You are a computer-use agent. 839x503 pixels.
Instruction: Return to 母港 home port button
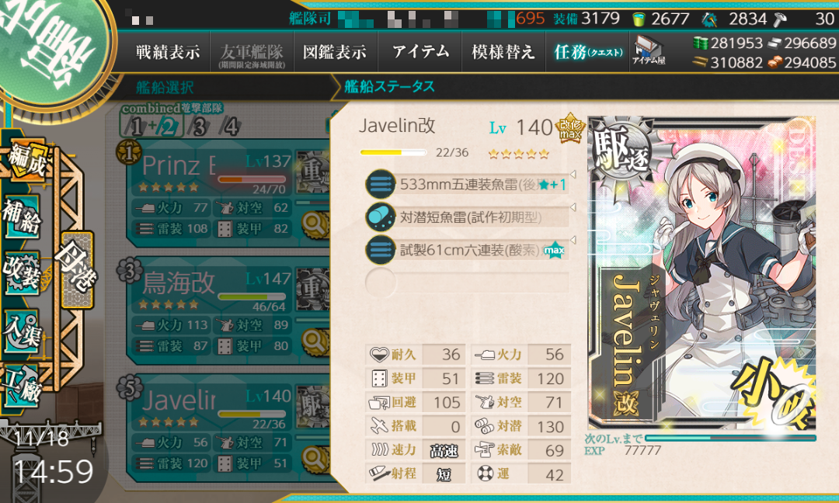[x=78, y=270]
